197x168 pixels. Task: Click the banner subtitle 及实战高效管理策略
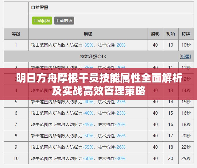click(x=98, y=91)
